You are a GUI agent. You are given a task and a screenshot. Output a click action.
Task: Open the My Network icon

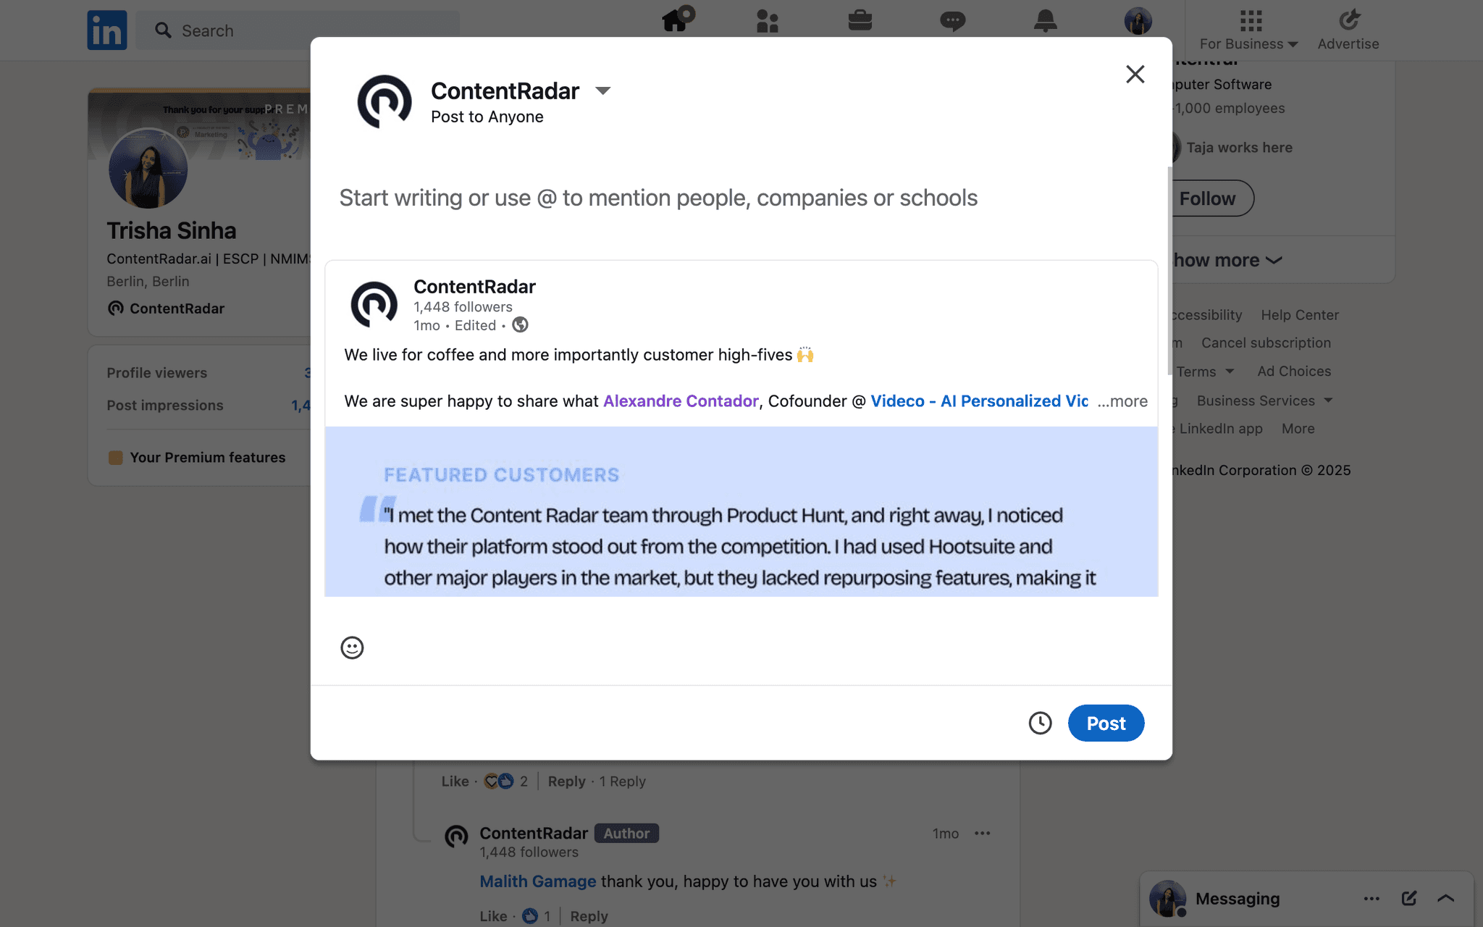click(768, 21)
